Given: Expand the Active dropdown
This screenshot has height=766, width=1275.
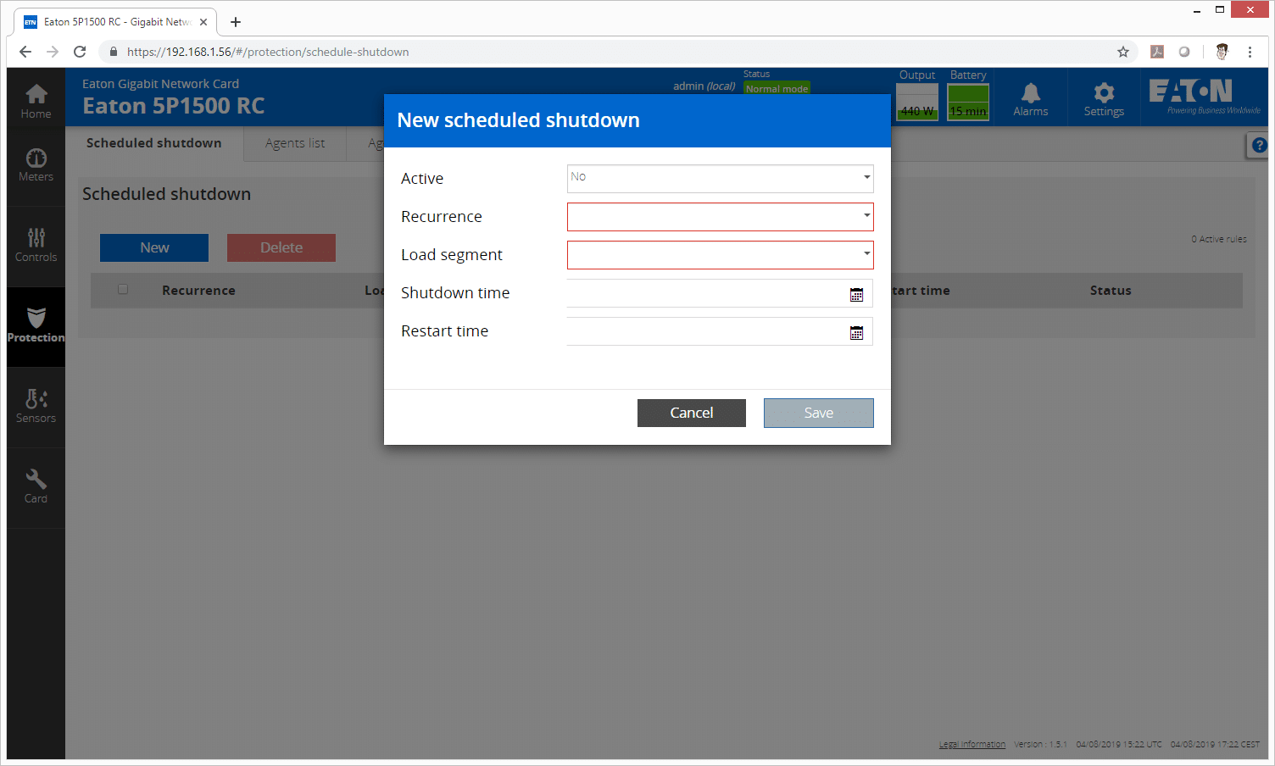Looking at the screenshot, I should point(720,179).
